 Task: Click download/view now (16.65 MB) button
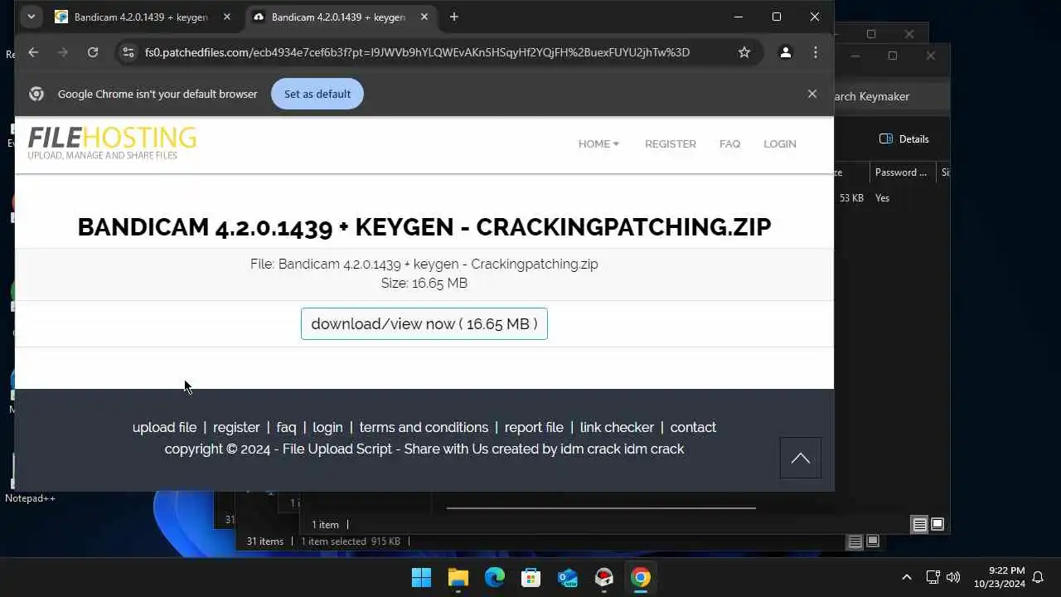click(x=424, y=323)
